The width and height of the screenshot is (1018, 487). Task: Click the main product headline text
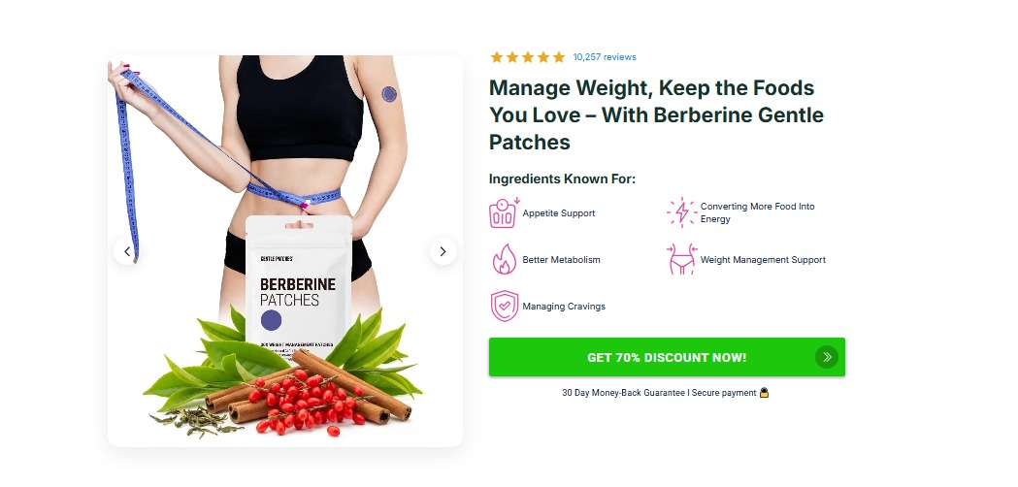point(656,114)
